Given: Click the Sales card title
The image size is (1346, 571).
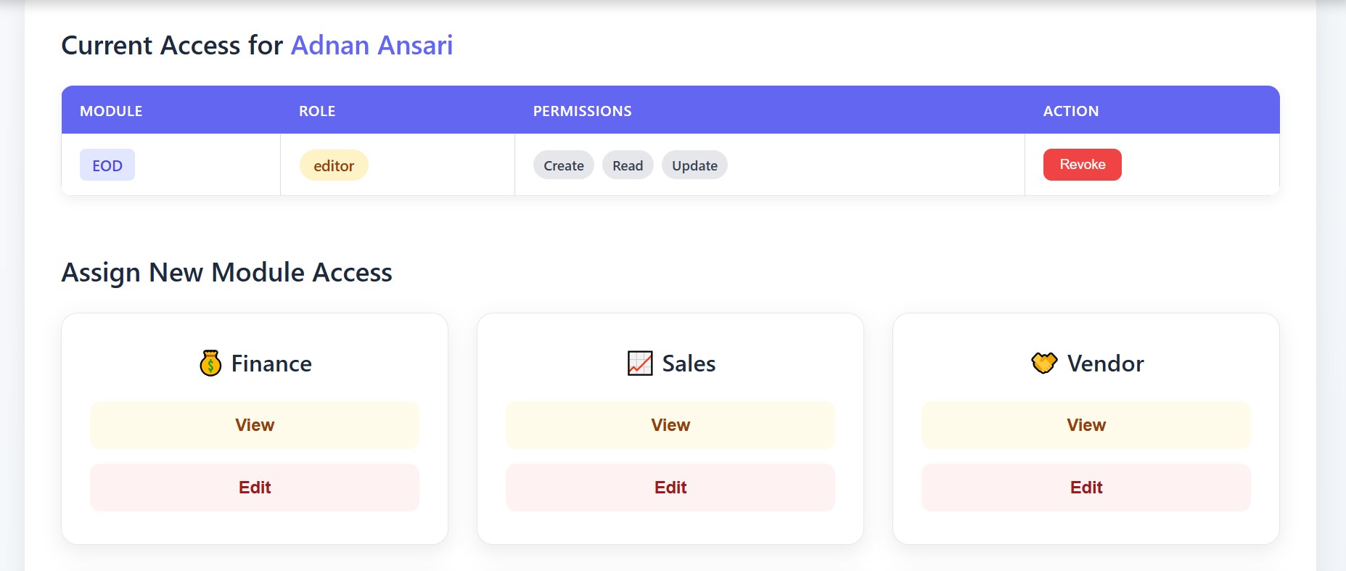Looking at the screenshot, I should pyautogui.click(x=689, y=363).
